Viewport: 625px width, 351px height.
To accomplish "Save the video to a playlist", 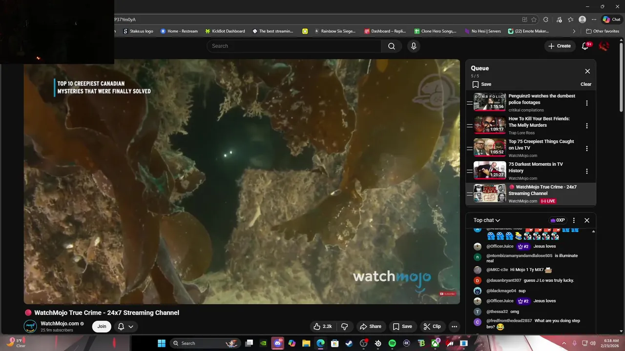I will (x=402, y=327).
